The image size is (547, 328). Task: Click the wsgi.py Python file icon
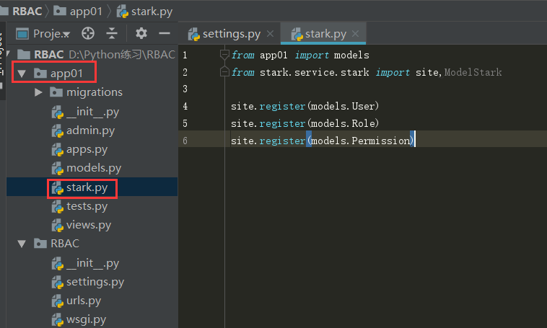click(x=57, y=319)
